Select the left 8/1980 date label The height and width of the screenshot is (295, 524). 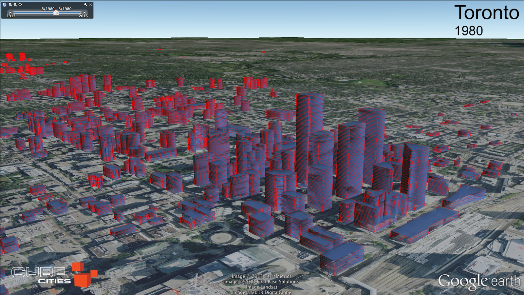coord(48,9)
